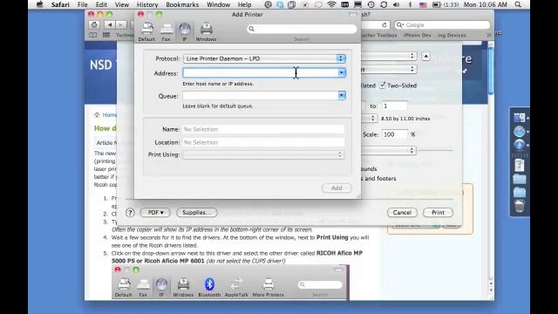Toggle the Two-Sided checkbox
Image resolution: width=558 pixels, height=314 pixels.
pos(383,85)
